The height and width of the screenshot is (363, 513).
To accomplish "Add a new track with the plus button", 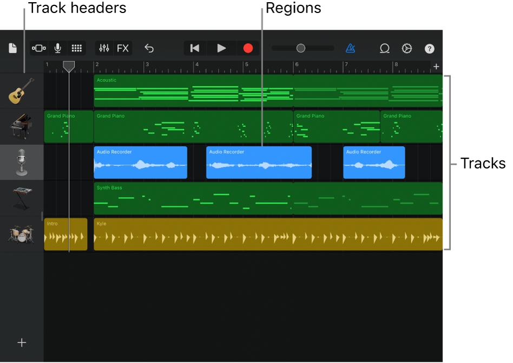I will [x=22, y=342].
